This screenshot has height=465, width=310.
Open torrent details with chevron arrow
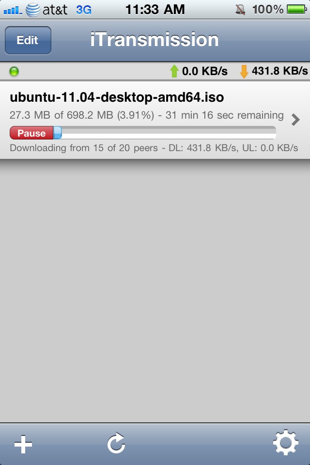click(295, 120)
